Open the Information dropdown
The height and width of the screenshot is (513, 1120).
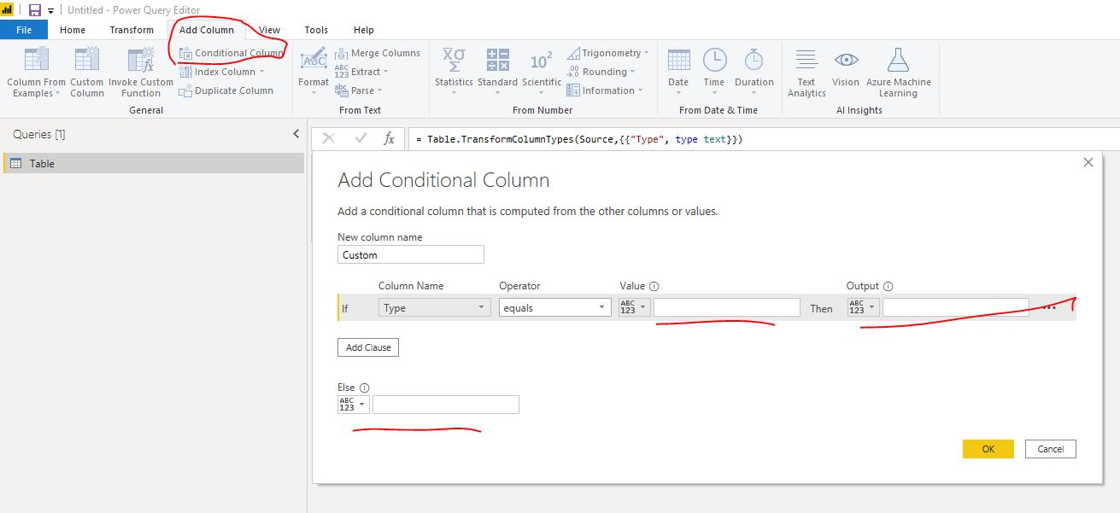coord(604,90)
